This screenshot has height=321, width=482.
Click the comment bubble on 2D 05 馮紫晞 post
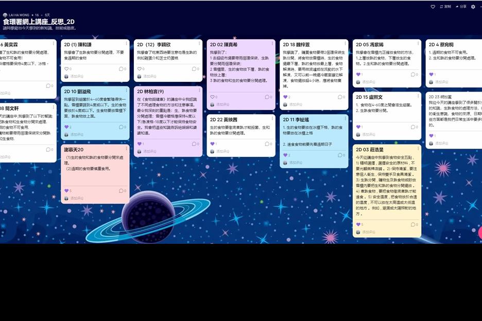pyautogui.click(x=413, y=75)
